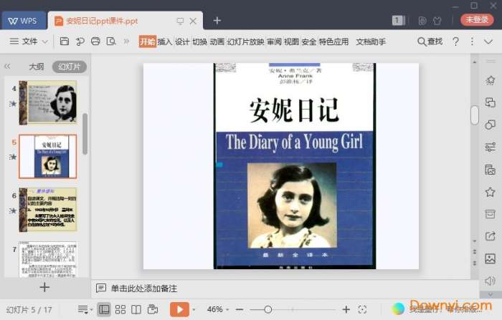This screenshot has width=502, height=320.
Task: Click the vertical scrollbar thumb of the slide editor
Action: pos(475,115)
